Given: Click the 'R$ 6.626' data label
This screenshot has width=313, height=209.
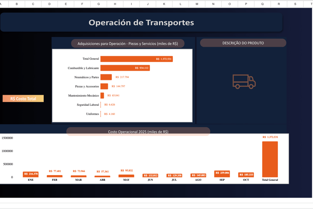Looking at the screenshot, I should [110, 104].
